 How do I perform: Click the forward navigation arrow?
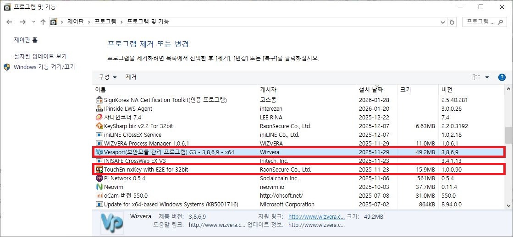pyautogui.click(x=22, y=22)
